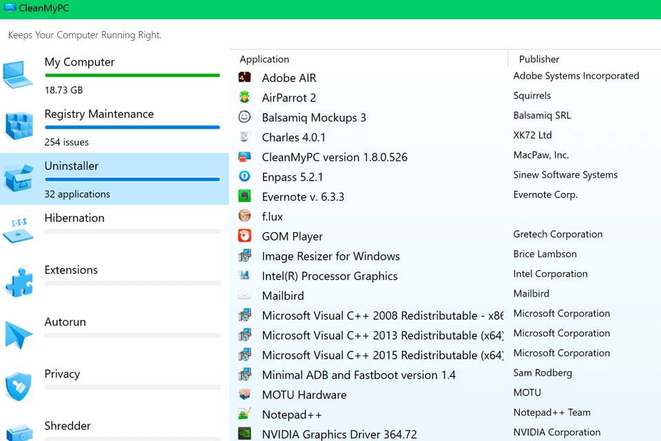Click the 254 issues label
This screenshot has width=661, height=441.
(66, 142)
